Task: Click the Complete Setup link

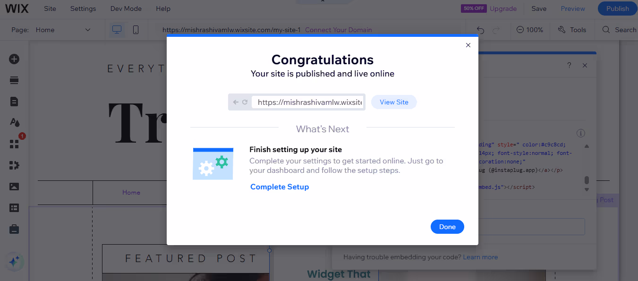Action: tap(279, 187)
